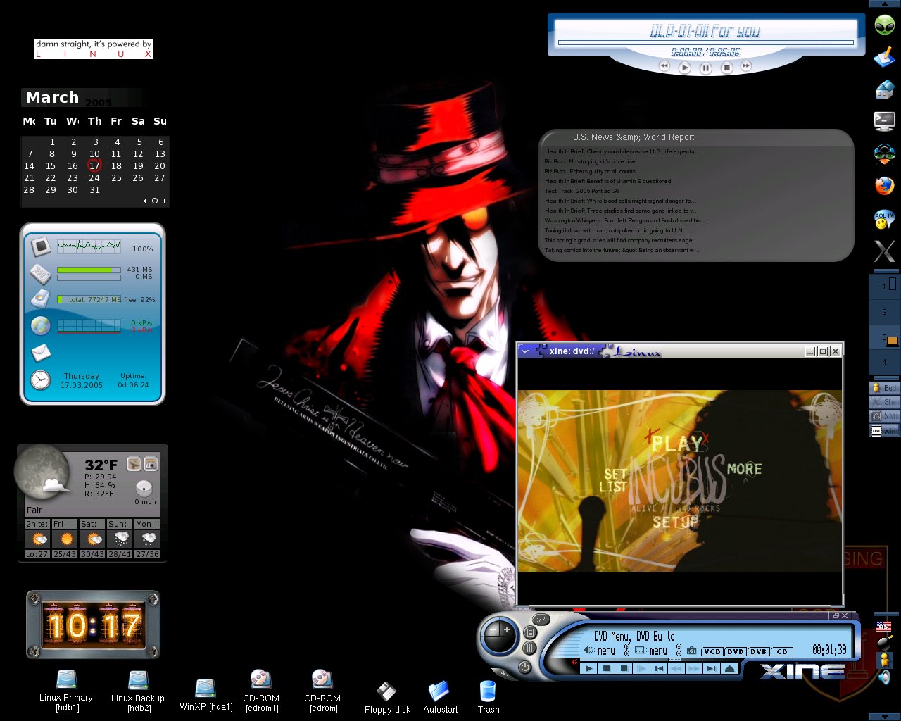Image resolution: width=901 pixels, height=721 pixels.
Task: Switch to virtual desktop 1 in the pager
Action: (885, 285)
